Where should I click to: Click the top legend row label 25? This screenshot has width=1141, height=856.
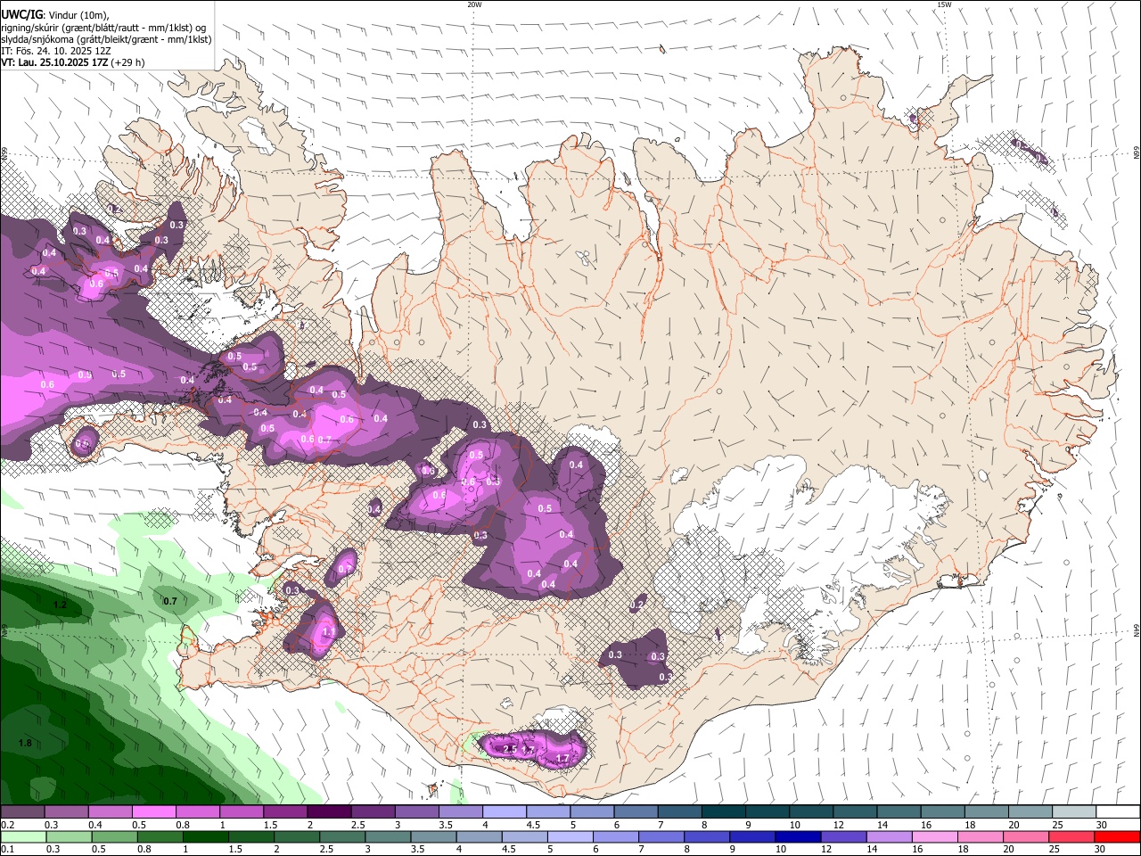1057,825
